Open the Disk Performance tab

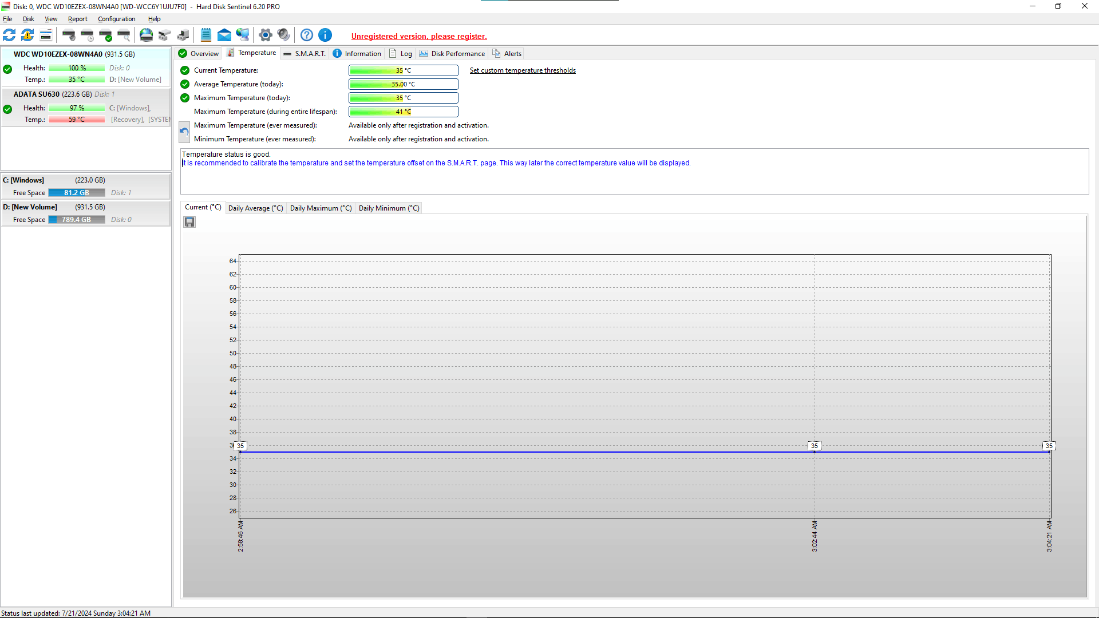[452, 54]
